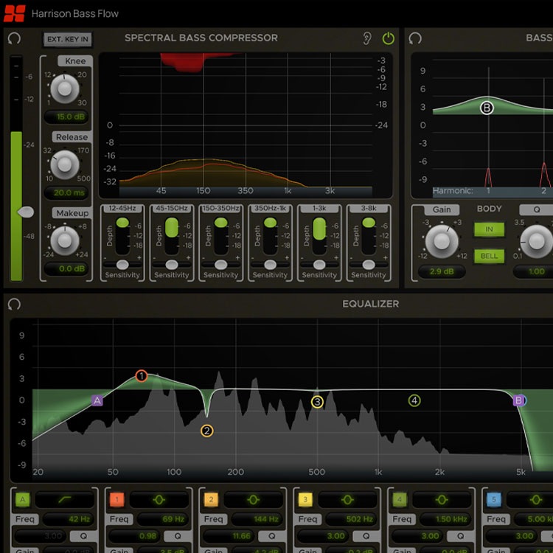Click the BODY Gain knob
Image resolution: width=553 pixels, height=553 pixels.
click(442, 241)
